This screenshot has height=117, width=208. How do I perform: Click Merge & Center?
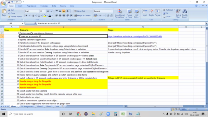[82, 16]
